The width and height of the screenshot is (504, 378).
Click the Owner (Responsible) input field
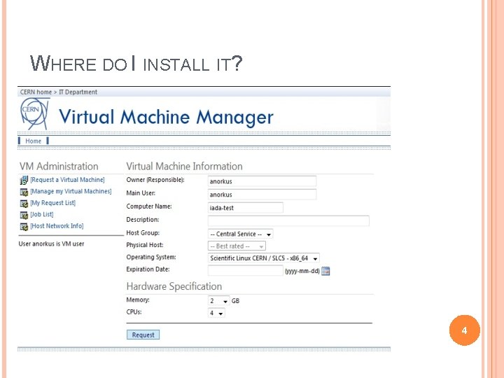point(262,181)
